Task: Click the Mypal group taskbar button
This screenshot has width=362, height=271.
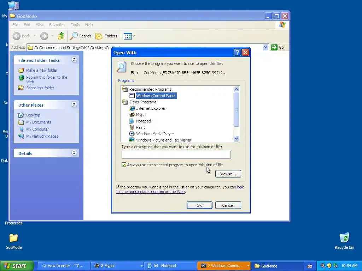Action: 117,266
